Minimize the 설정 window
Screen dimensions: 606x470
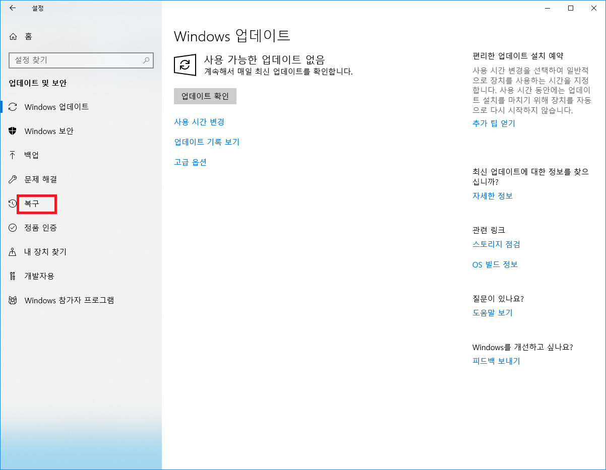(548, 8)
